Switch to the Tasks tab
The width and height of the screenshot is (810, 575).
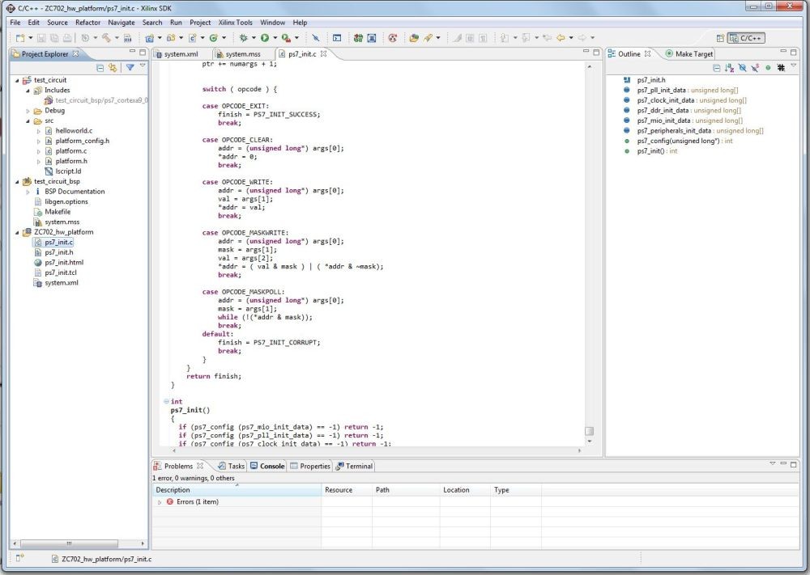[x=231, y=466]
